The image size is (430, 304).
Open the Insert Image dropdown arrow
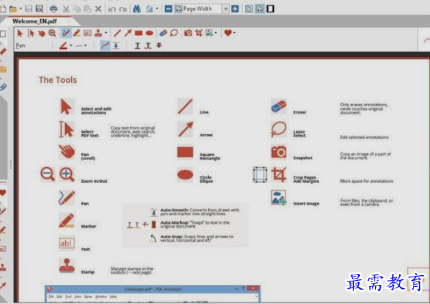point(216,33)
